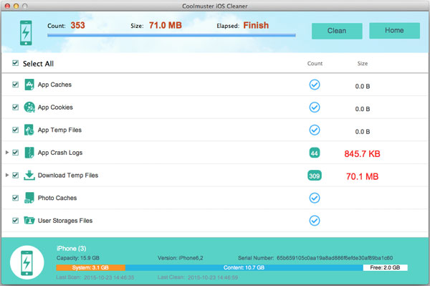This screenshot has width=430, height=286.
Task: Click the Home button
Action: pyautogui.click(x=394, y=30)
